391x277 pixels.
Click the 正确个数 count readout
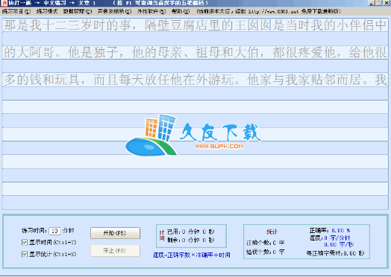coord(266,243)
